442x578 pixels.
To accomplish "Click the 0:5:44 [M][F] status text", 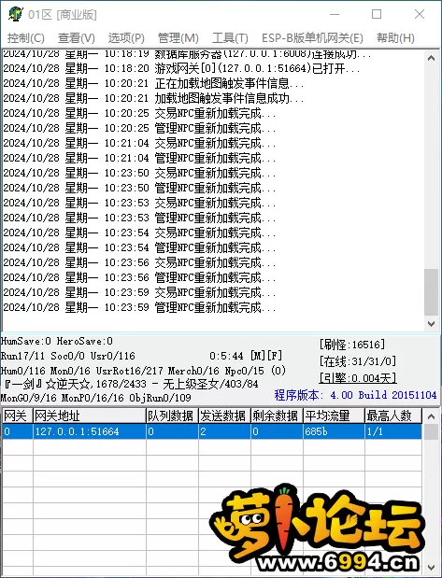I will coord(246,356).
